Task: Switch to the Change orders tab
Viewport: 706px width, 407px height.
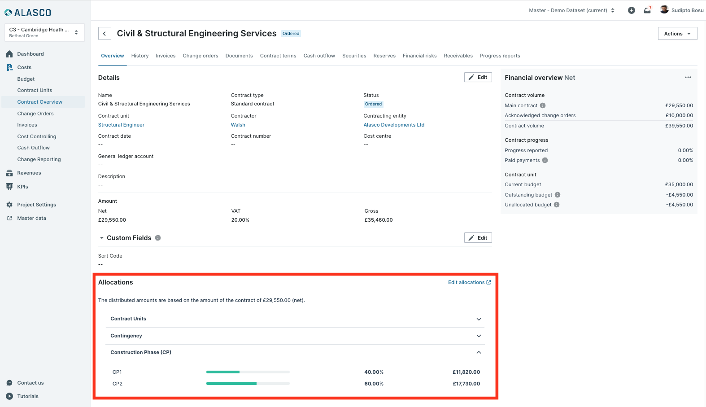Action: [200, 56]
